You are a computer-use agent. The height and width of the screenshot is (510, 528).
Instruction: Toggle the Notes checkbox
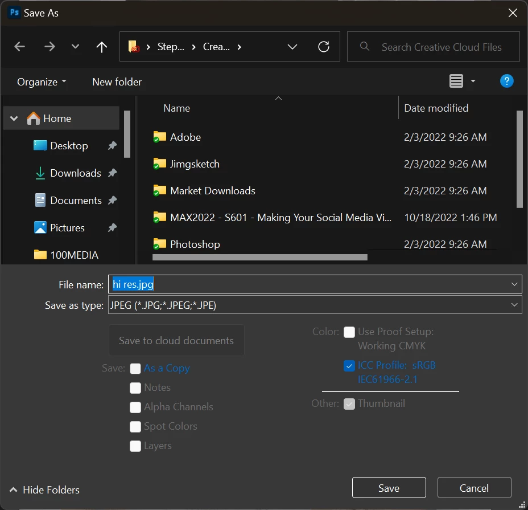click(x=135, y=388)
